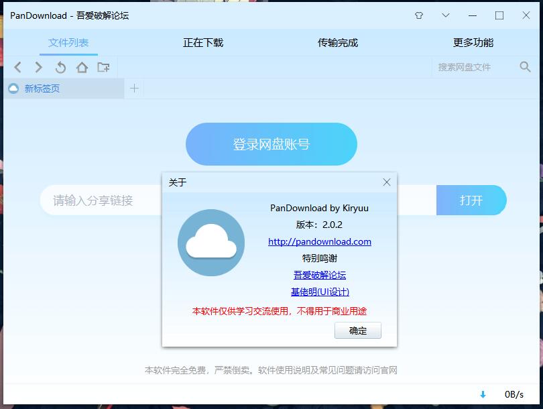Open the http://pandownload.com link
This screenshot has height=409, width=543.
[x=320, y=241]
